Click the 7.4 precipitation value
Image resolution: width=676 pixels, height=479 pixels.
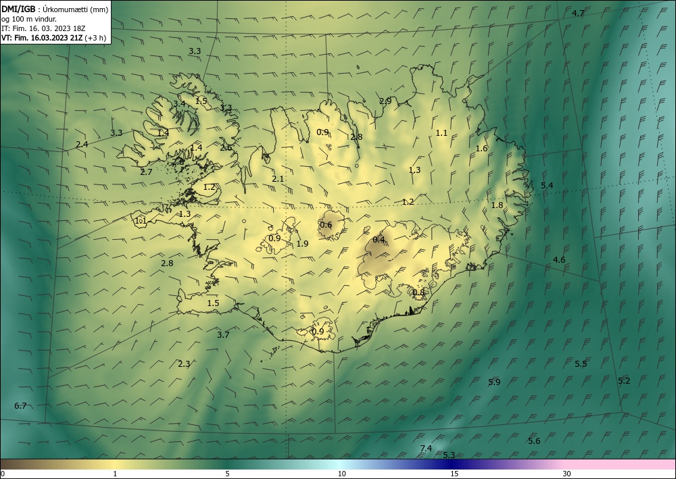[x=426, y=449]
